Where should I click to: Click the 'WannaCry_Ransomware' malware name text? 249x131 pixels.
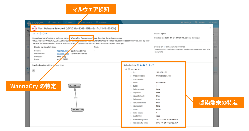[82, 38]
